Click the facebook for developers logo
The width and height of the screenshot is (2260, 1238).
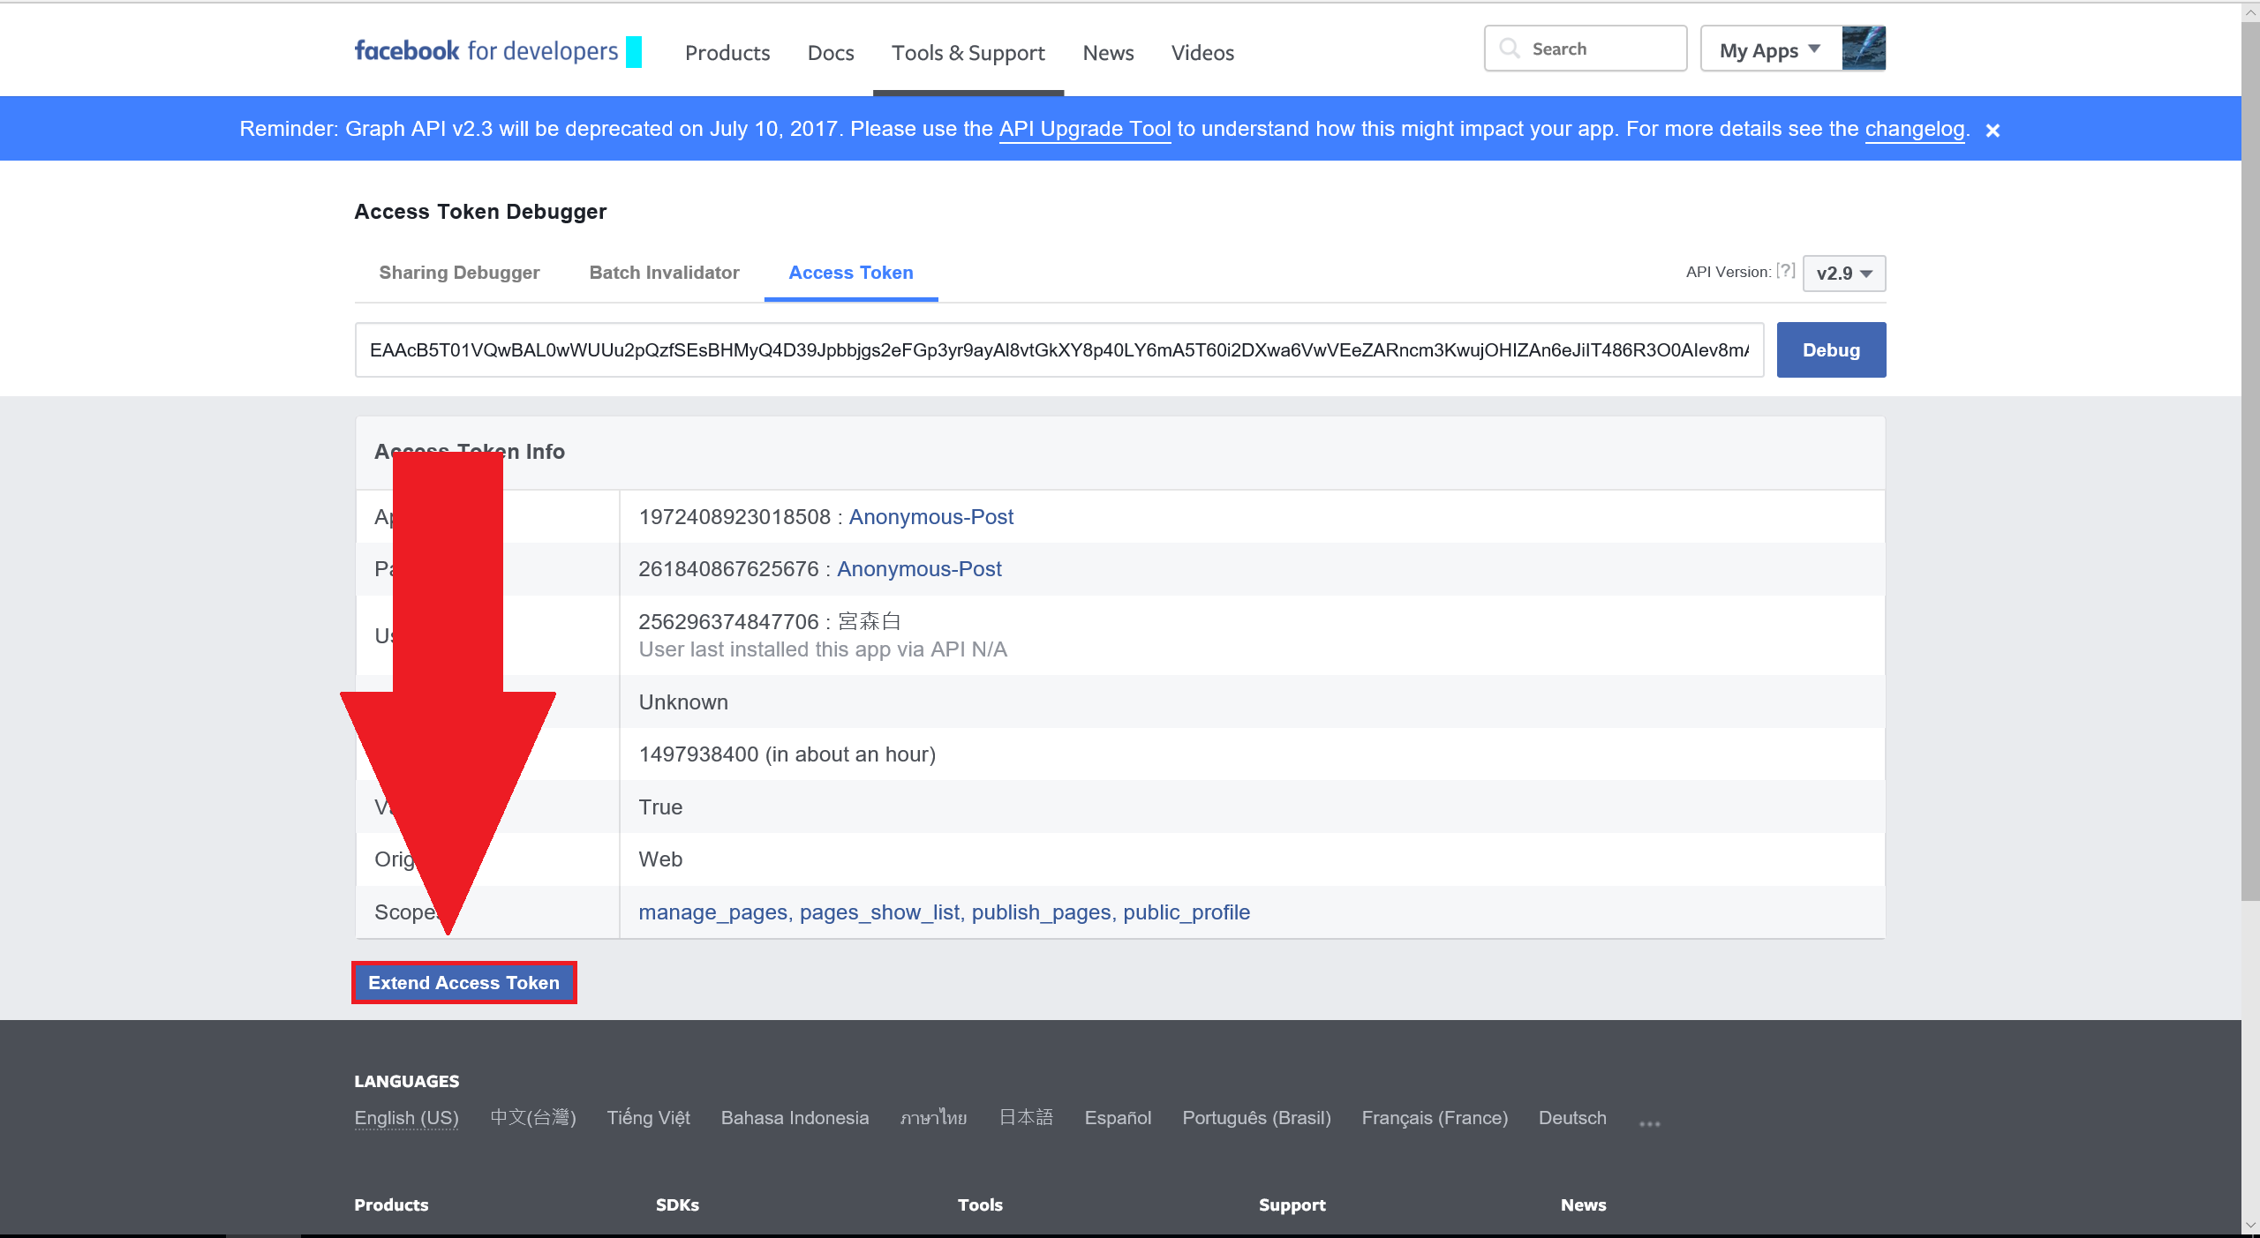tap(486, 51)
